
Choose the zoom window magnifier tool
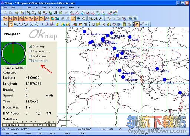[x=16, y=24]
